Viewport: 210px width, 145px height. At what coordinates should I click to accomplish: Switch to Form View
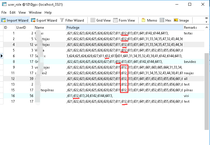pos(124,20)
